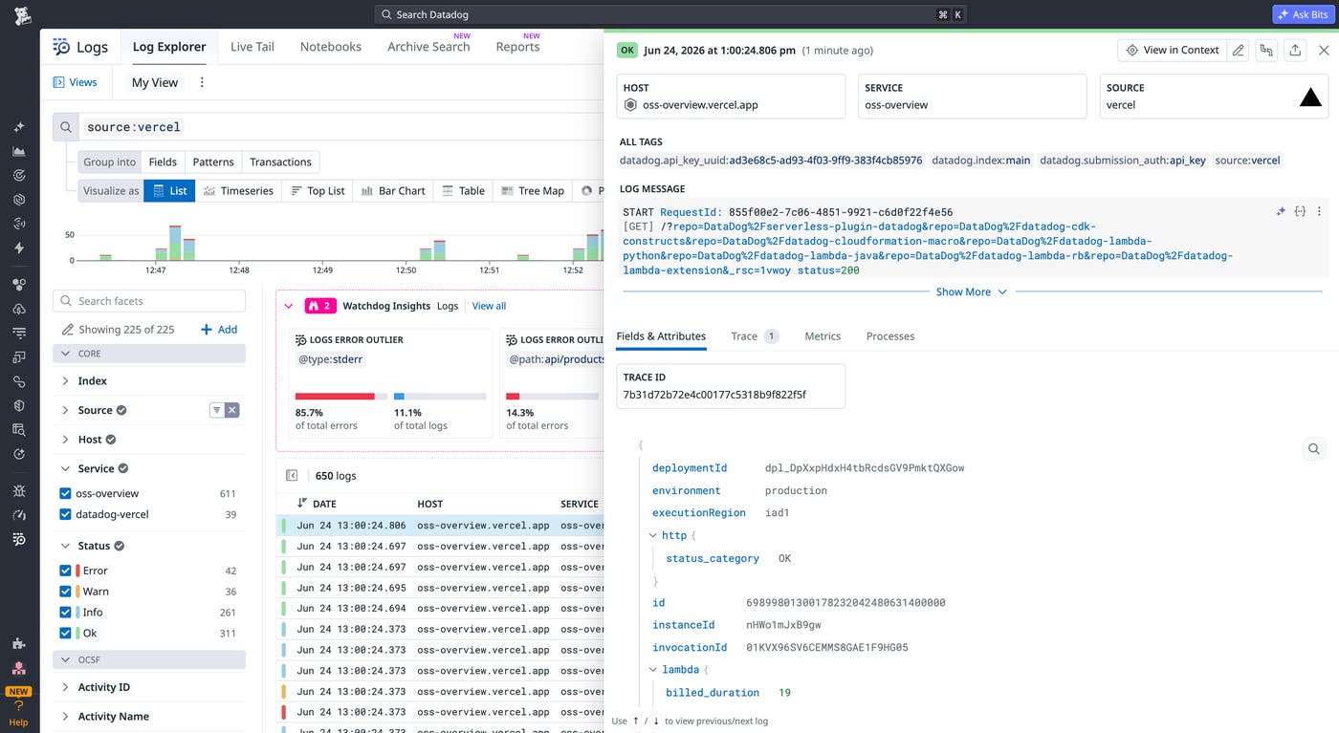1339x733 pixels.
Task: Click the Ask Bits button
Action: [x=1302, y=15]
